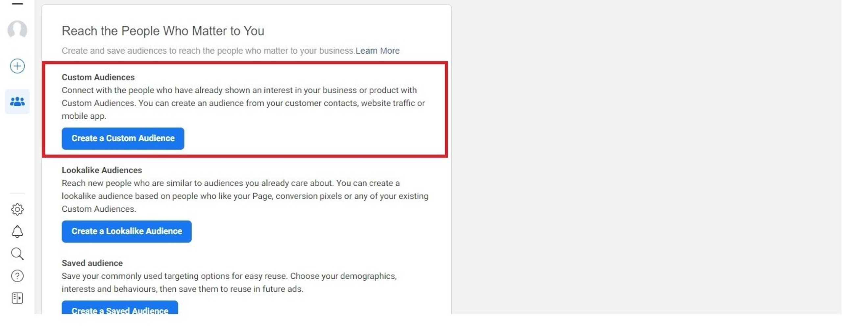Click the Reach the People title
Screen dimensions: 842x328
pos(163,31)
